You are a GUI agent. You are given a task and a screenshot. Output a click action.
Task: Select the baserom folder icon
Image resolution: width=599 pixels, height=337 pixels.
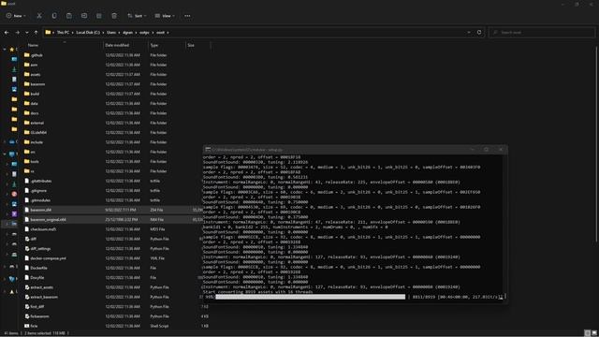27,84
